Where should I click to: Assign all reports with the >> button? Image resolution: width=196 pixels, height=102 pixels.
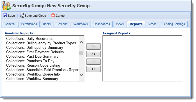click(x=94, y=54)
